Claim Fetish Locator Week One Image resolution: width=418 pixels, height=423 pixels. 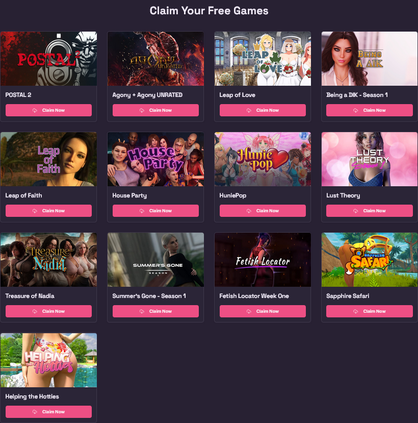[x=263, y=311]
